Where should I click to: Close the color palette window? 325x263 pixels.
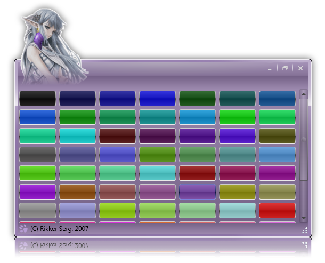point(300,68)
